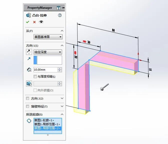Increase depth using the up spinner
Viewport: 168px width, 144px height.
[60, 69]
